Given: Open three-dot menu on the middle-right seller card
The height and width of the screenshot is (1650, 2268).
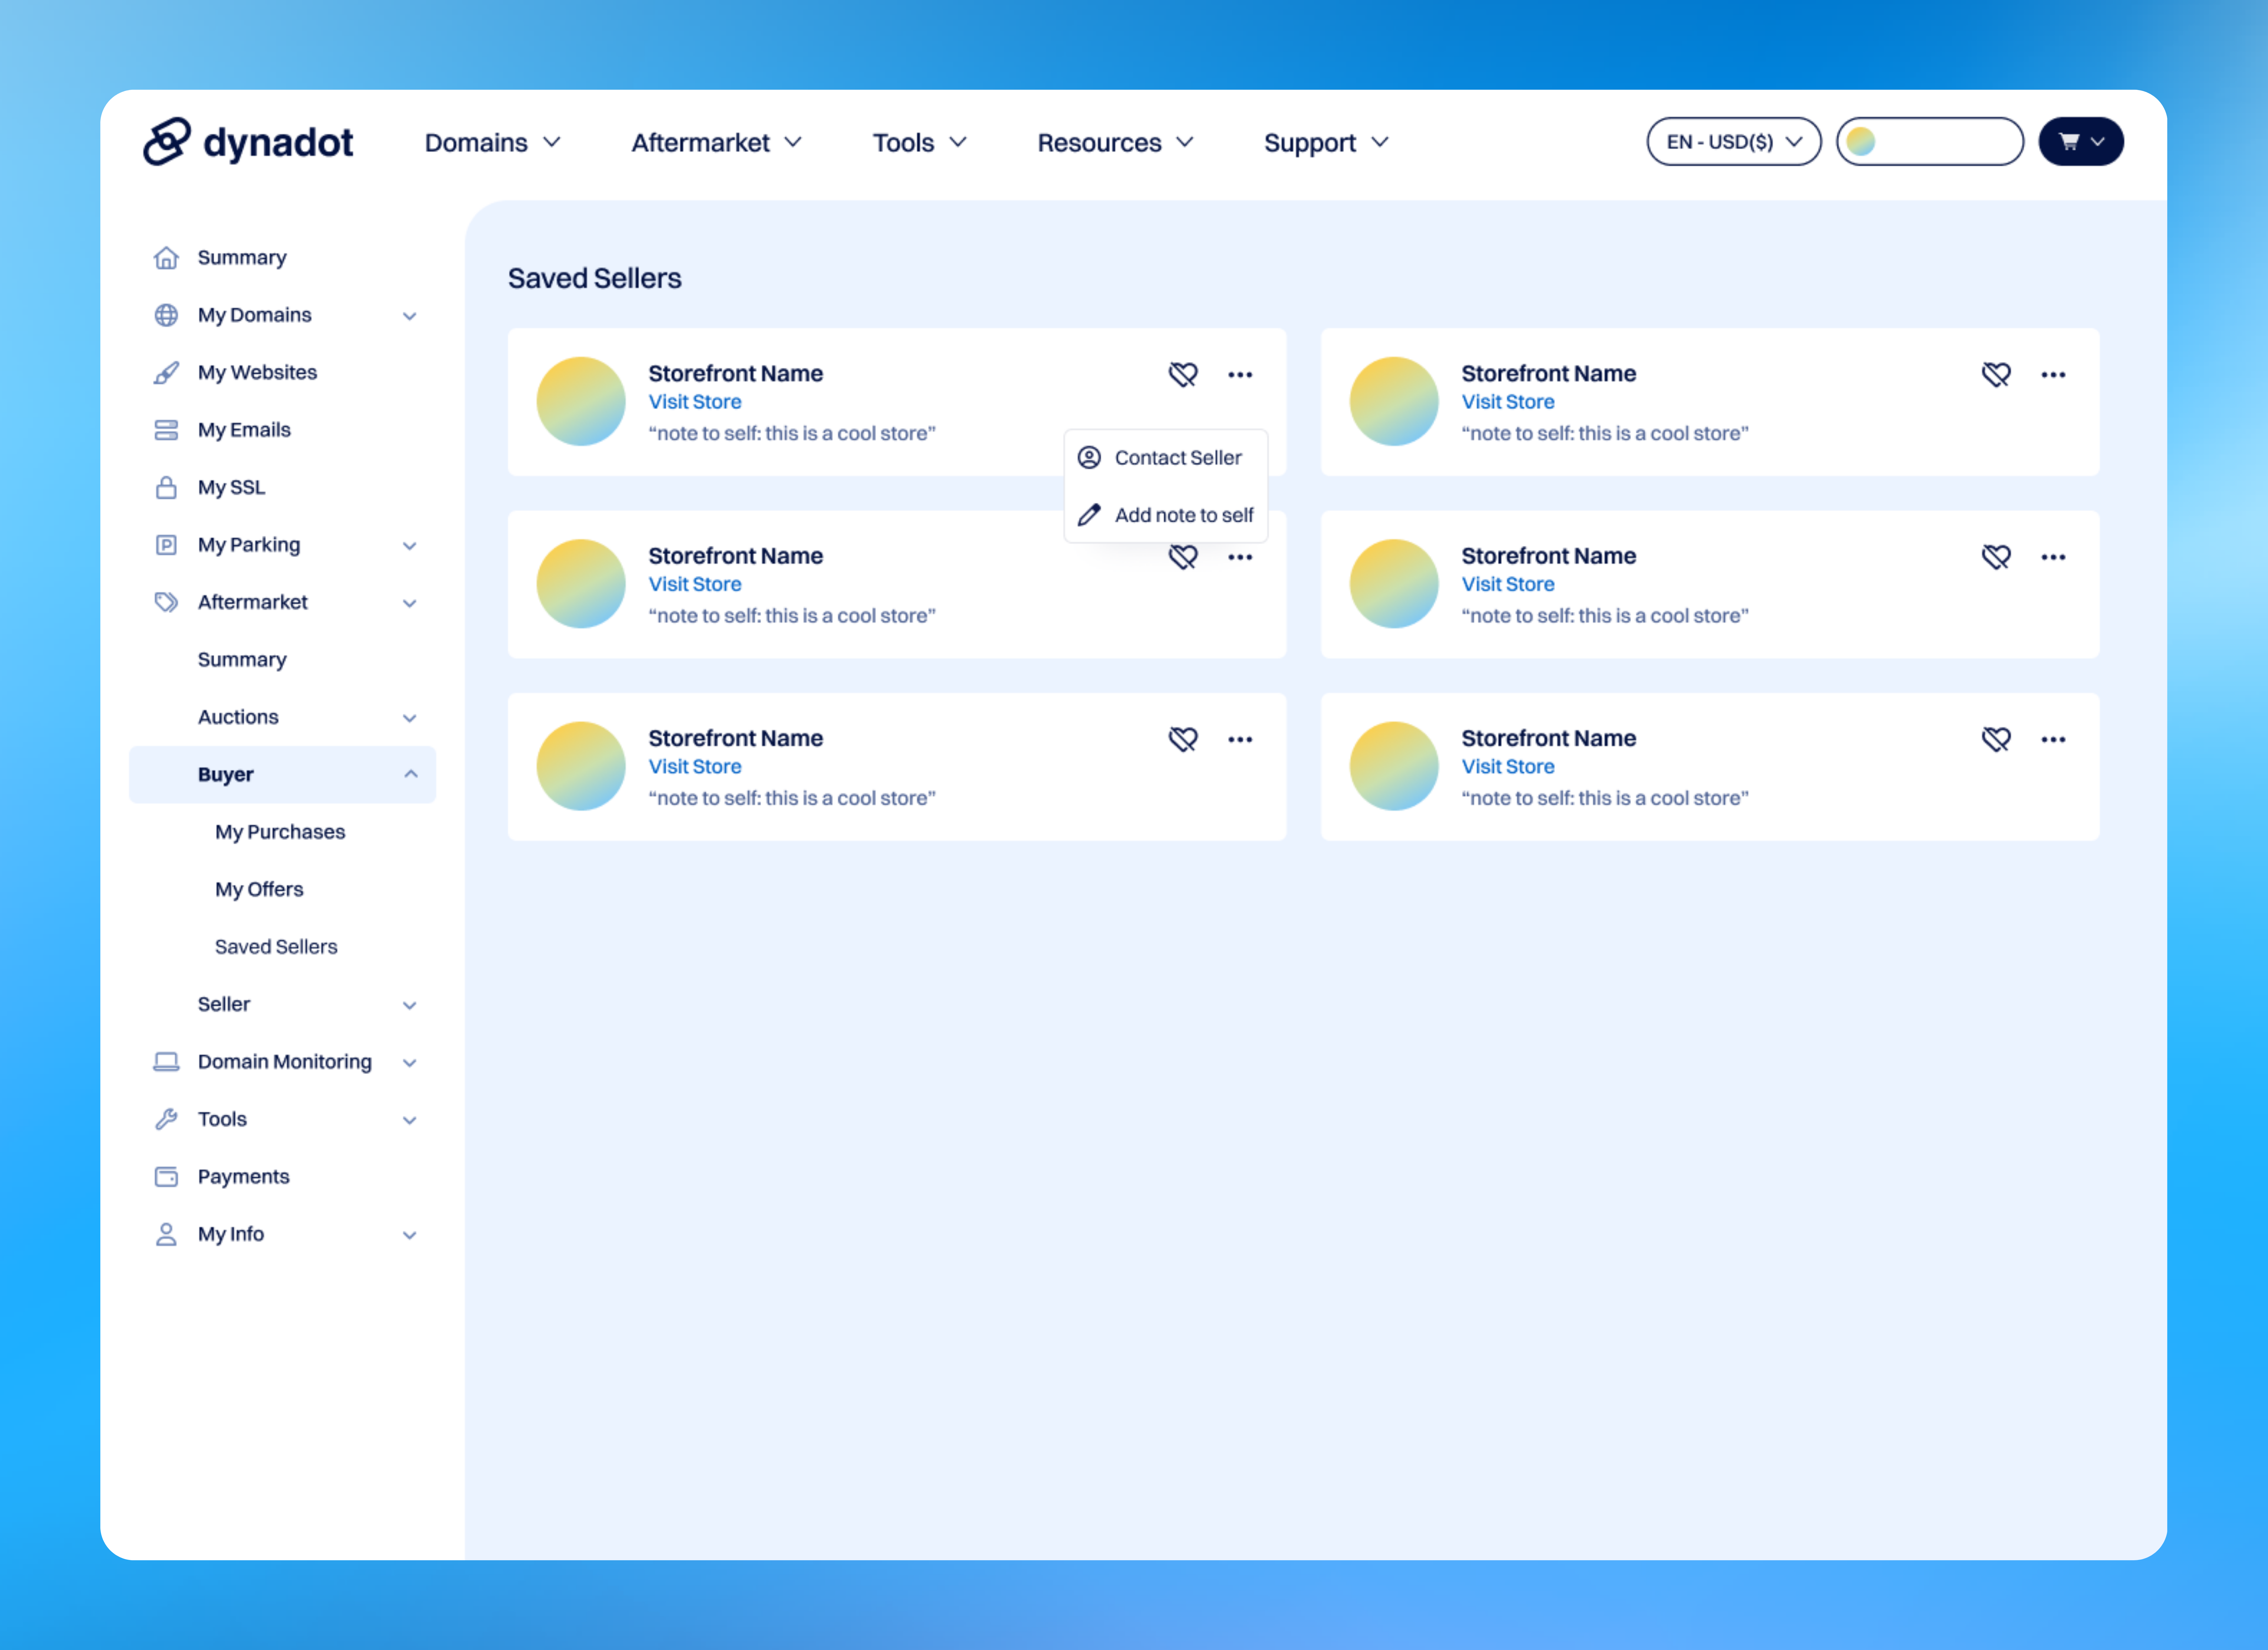Looking at the screenshot, I should point(2053,557).
